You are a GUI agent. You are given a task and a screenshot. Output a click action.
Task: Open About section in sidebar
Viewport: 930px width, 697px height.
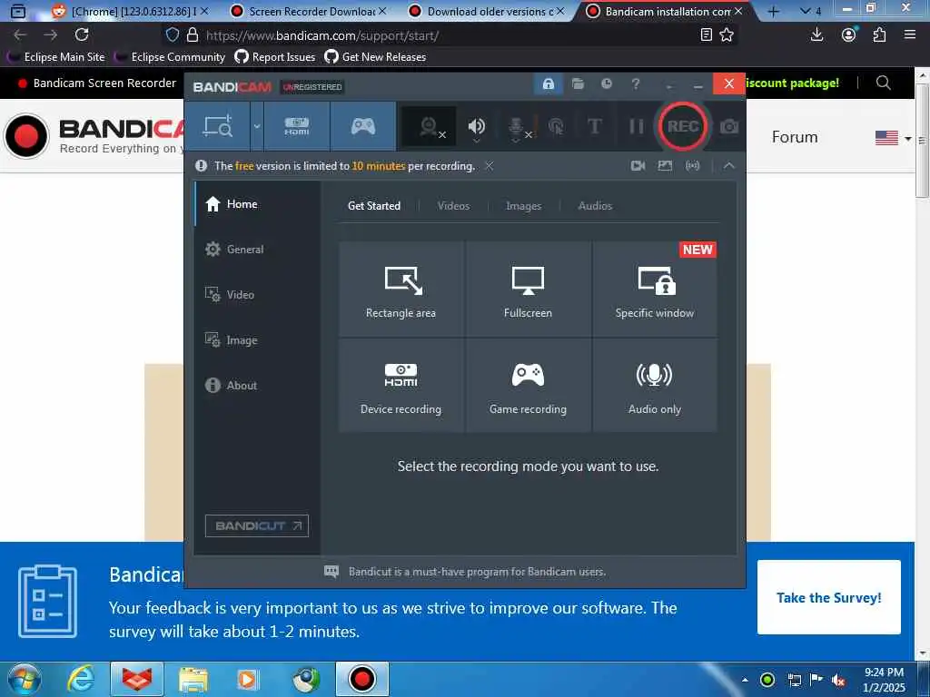click(x=257, y=385)
